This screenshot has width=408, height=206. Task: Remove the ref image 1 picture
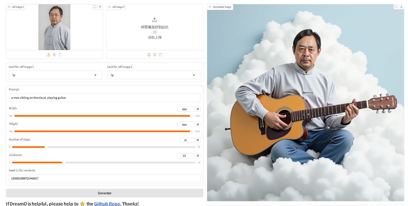pyautogui.click(x=100, y=7)
